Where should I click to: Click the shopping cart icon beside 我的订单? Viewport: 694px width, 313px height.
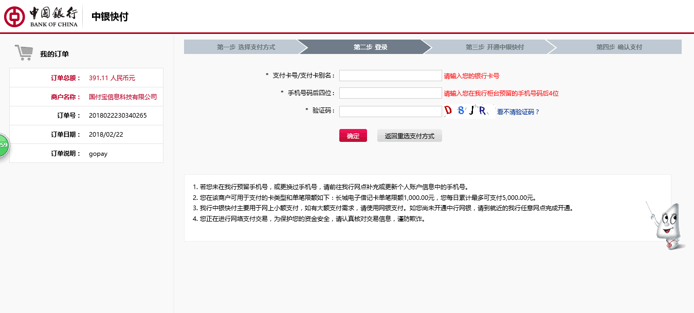tap(24, 52)
